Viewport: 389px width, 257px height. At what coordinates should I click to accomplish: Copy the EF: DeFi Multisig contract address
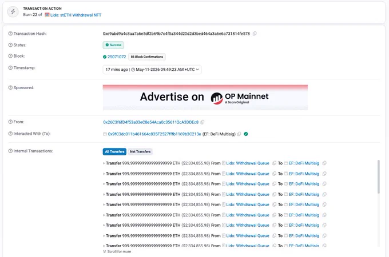coord(239,134)
